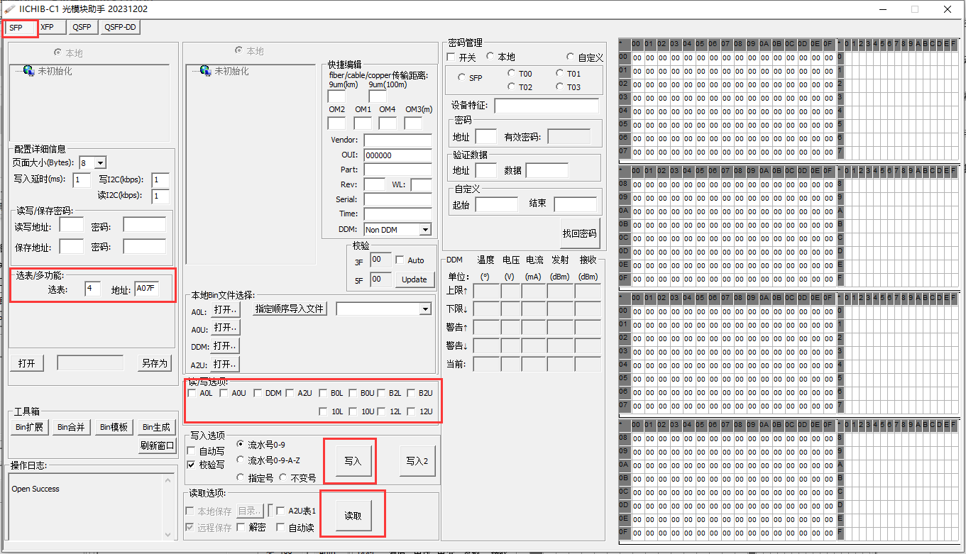Click the Bin扩展 tool in the 工具箱
Screen dimensions: 966x554
[x=28, y=427]
